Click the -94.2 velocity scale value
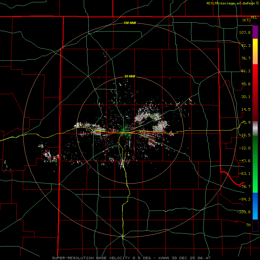Image resolution: width=260 pixels, height=260 pixels. (x=245, y=199)
